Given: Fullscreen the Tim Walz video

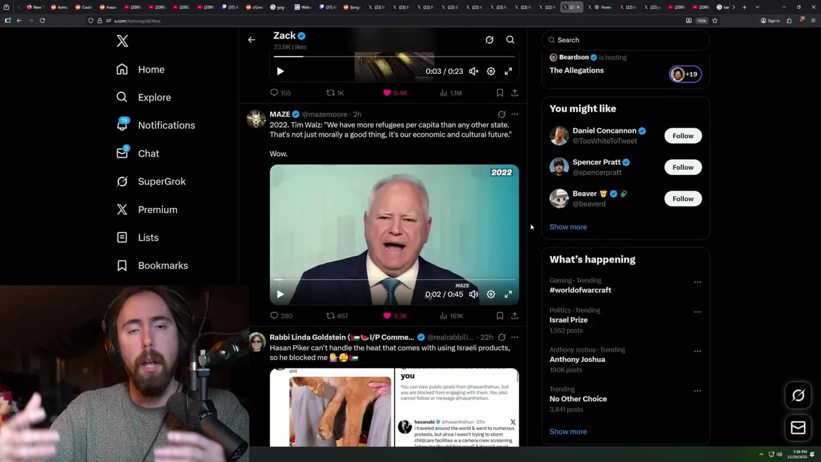Looking at the screenshot, I should pos(508,295).
